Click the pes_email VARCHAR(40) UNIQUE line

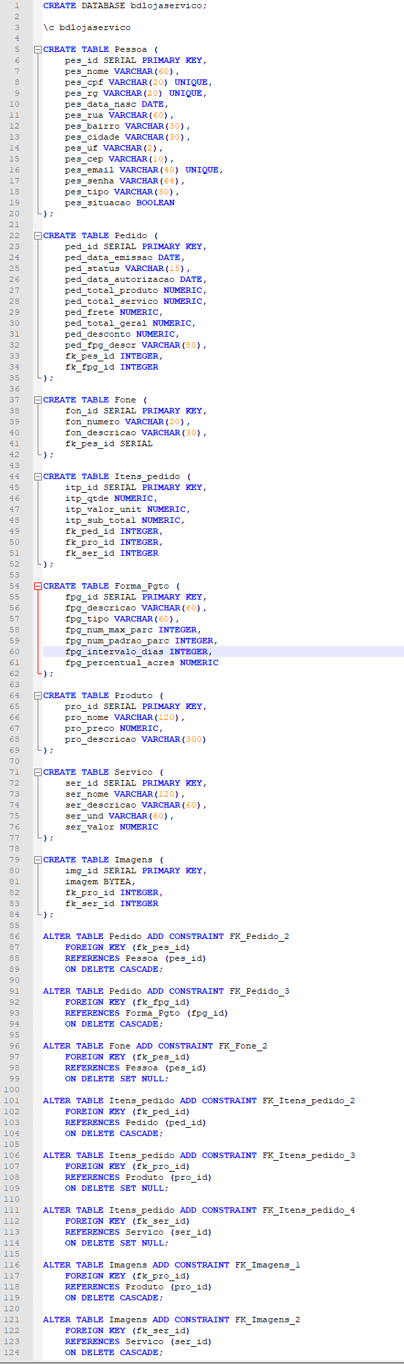[x=144, y=170]
